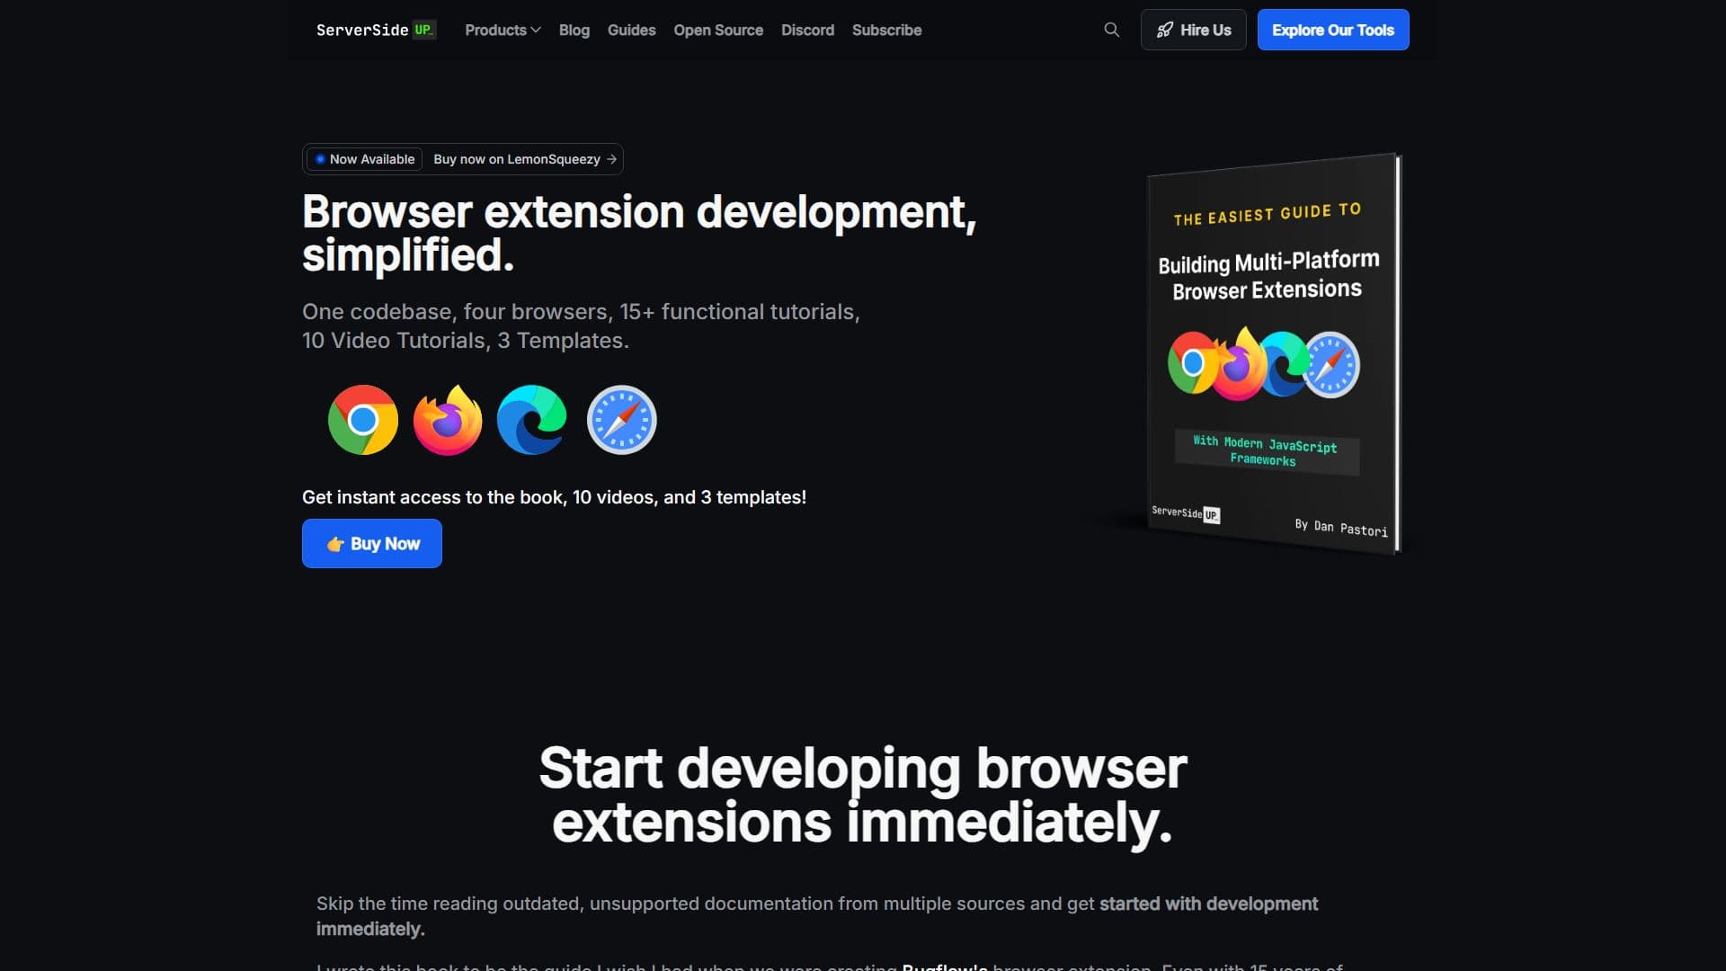Open the Blog page
Image resolution: width=1726 pixels, height=971 pixels.
(x=574, y=30)
